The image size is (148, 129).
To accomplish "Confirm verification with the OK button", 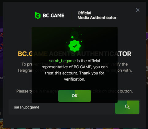I will (75, 96).
